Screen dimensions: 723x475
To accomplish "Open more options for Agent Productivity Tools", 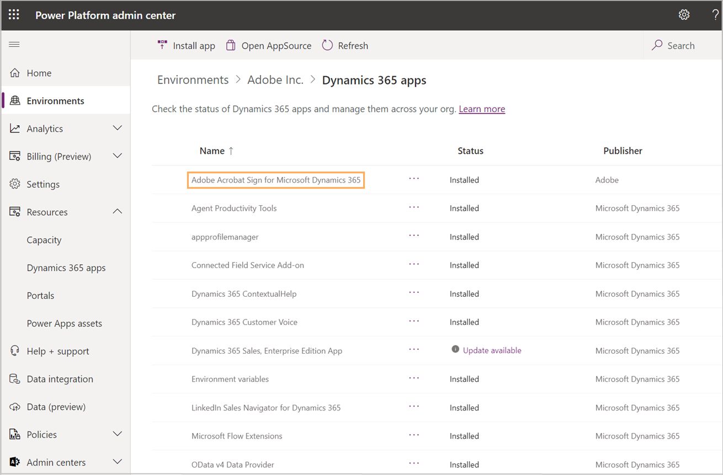I will coord(414,207).
